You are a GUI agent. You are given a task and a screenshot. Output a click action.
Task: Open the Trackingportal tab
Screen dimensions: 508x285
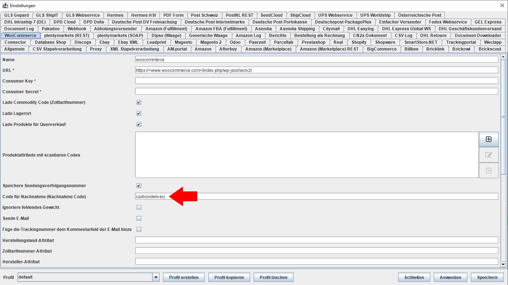(461, 42)
